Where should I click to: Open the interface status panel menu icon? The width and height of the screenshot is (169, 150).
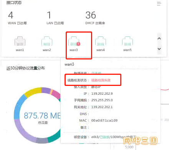pos(159,3)
